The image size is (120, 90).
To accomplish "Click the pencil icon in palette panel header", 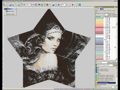I will [x=99, y=9].
